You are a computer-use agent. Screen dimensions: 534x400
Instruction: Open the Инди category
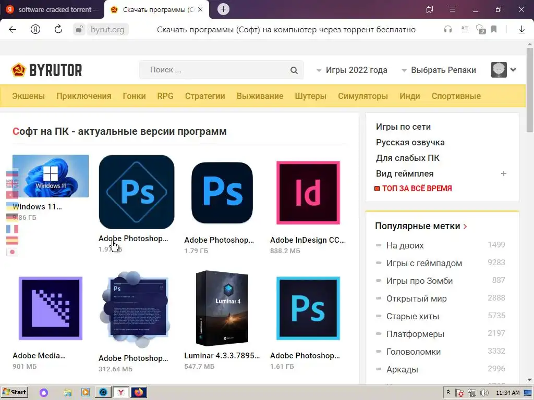click(410, 96)
